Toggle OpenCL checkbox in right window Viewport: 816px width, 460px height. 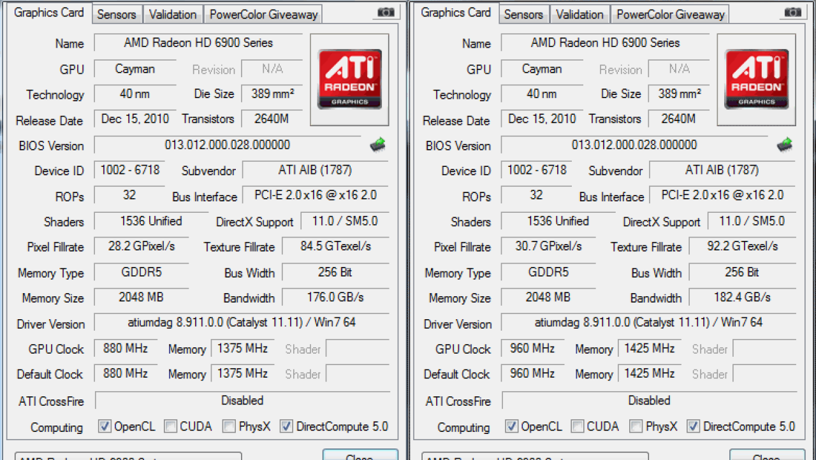coord(511,426)
